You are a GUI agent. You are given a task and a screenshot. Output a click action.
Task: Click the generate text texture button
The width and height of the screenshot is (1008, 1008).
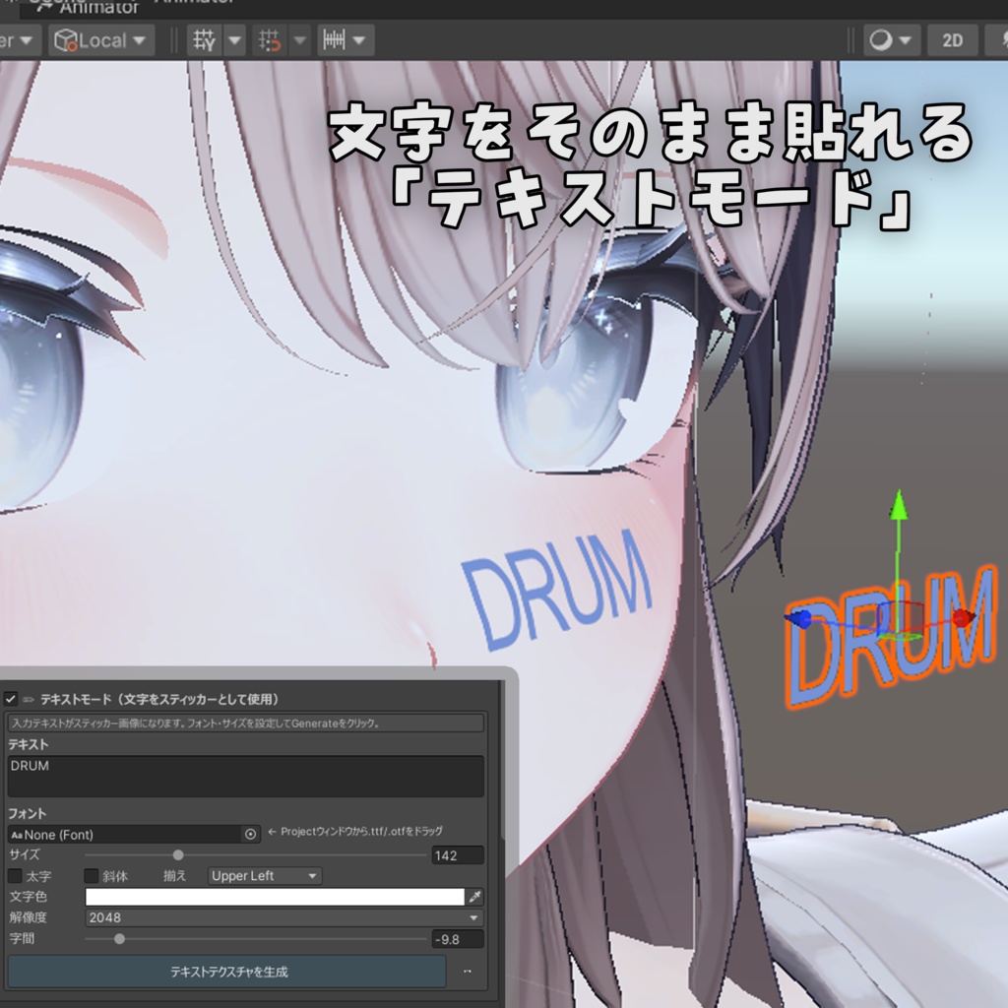227,972
